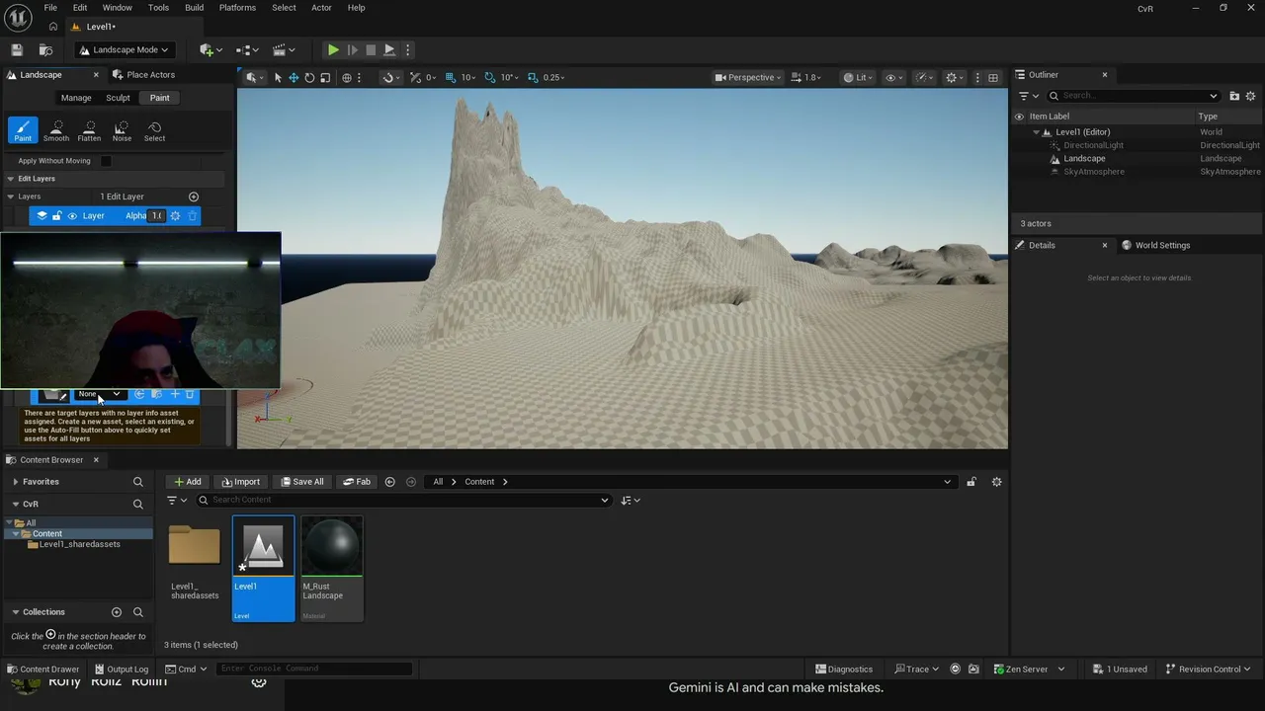This screenshot has height=711, width=1265.
Task: Add a new collection with plus icon
Action: tap(117, 612)
